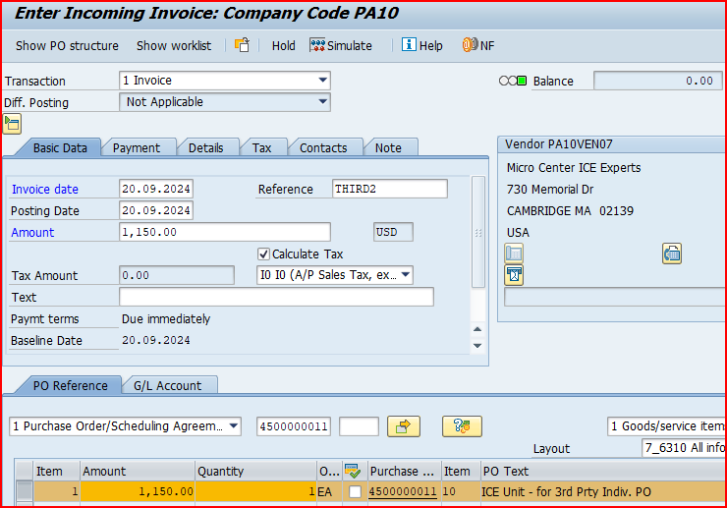Screen dimensions: 727x508
Task: Tick the checkbox in item row 1
Action: pyautogui.click(x=354, y=491)
